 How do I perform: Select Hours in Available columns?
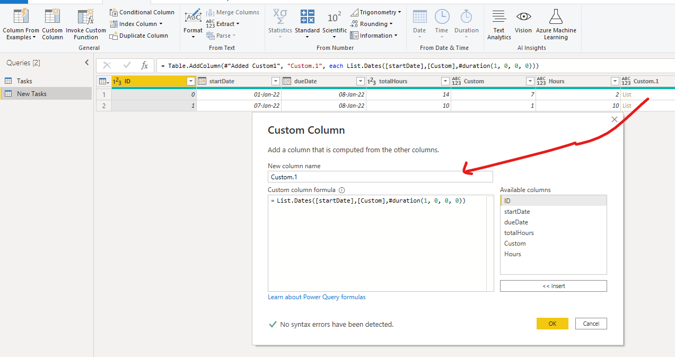(x=553, y=254)
